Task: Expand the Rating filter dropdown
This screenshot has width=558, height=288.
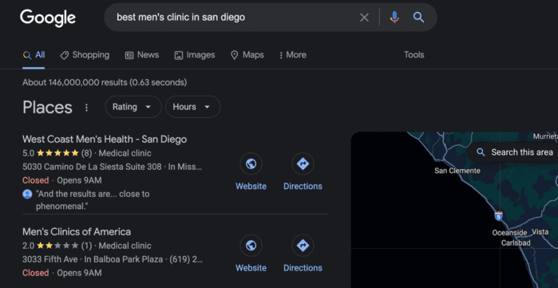Action: (x=133, y=107)
